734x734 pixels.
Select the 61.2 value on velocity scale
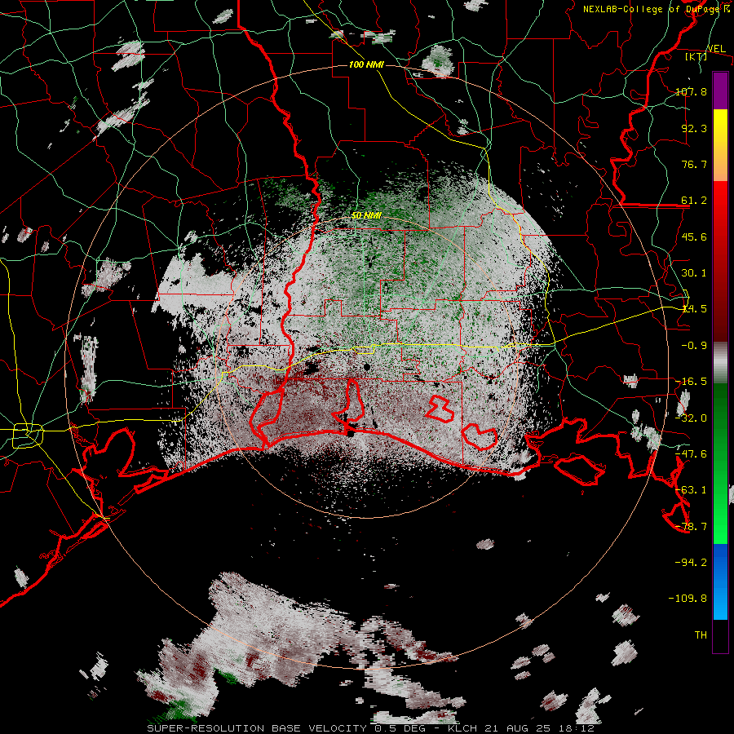694,201
